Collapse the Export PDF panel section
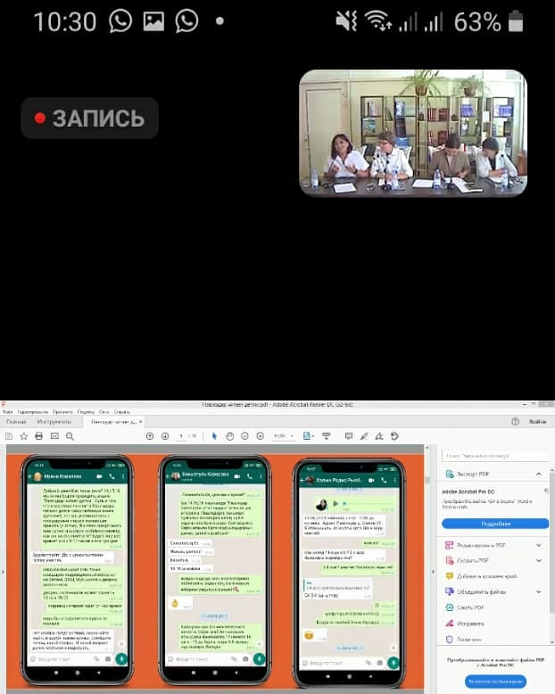Viewport: 555px width, 694px height. click(538, 474)
